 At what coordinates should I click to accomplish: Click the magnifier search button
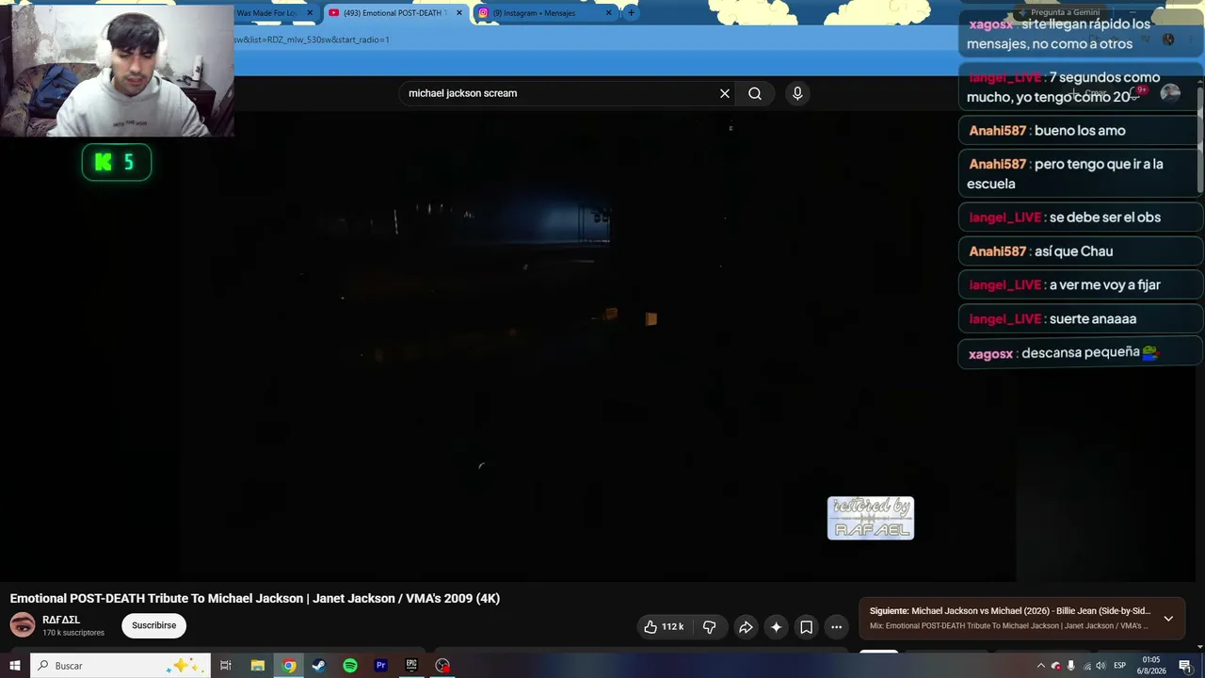(x=755, y=93)
